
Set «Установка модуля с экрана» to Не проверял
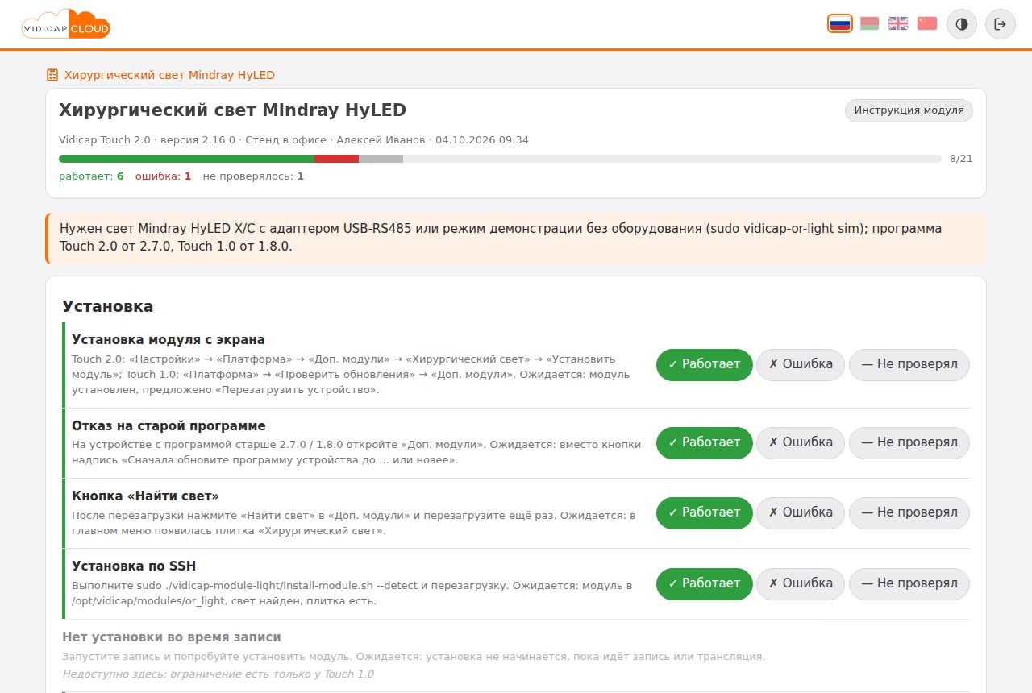[x=909, y=364]
